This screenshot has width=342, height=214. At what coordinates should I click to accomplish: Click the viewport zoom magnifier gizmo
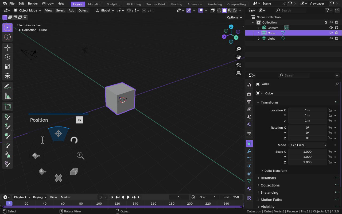click(239, 49)
